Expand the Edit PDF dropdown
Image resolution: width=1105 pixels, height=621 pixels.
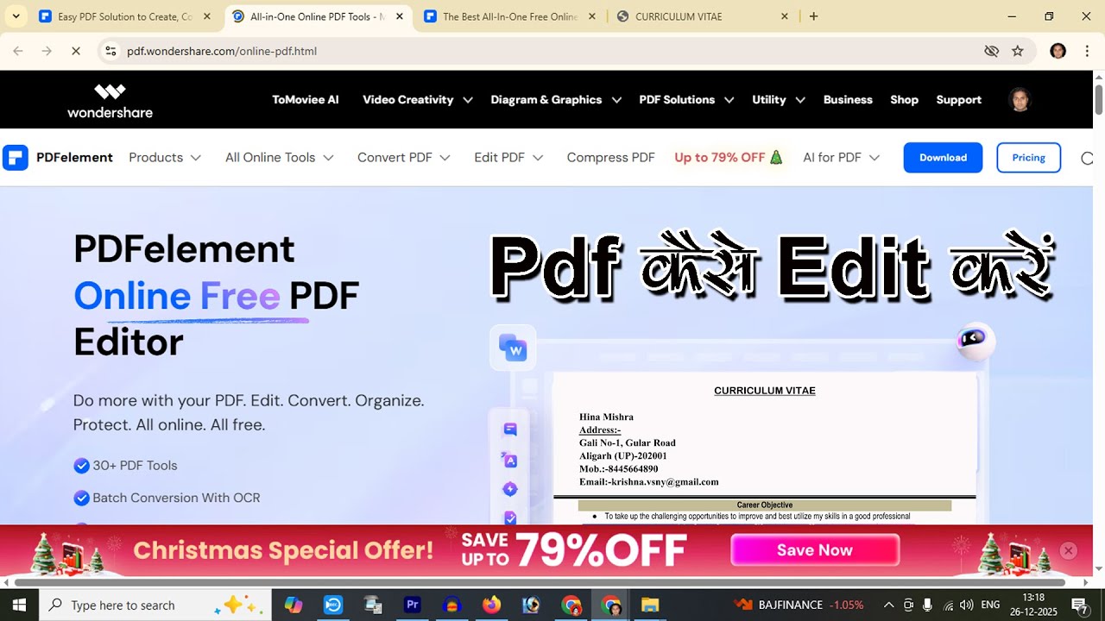(508, 158)
